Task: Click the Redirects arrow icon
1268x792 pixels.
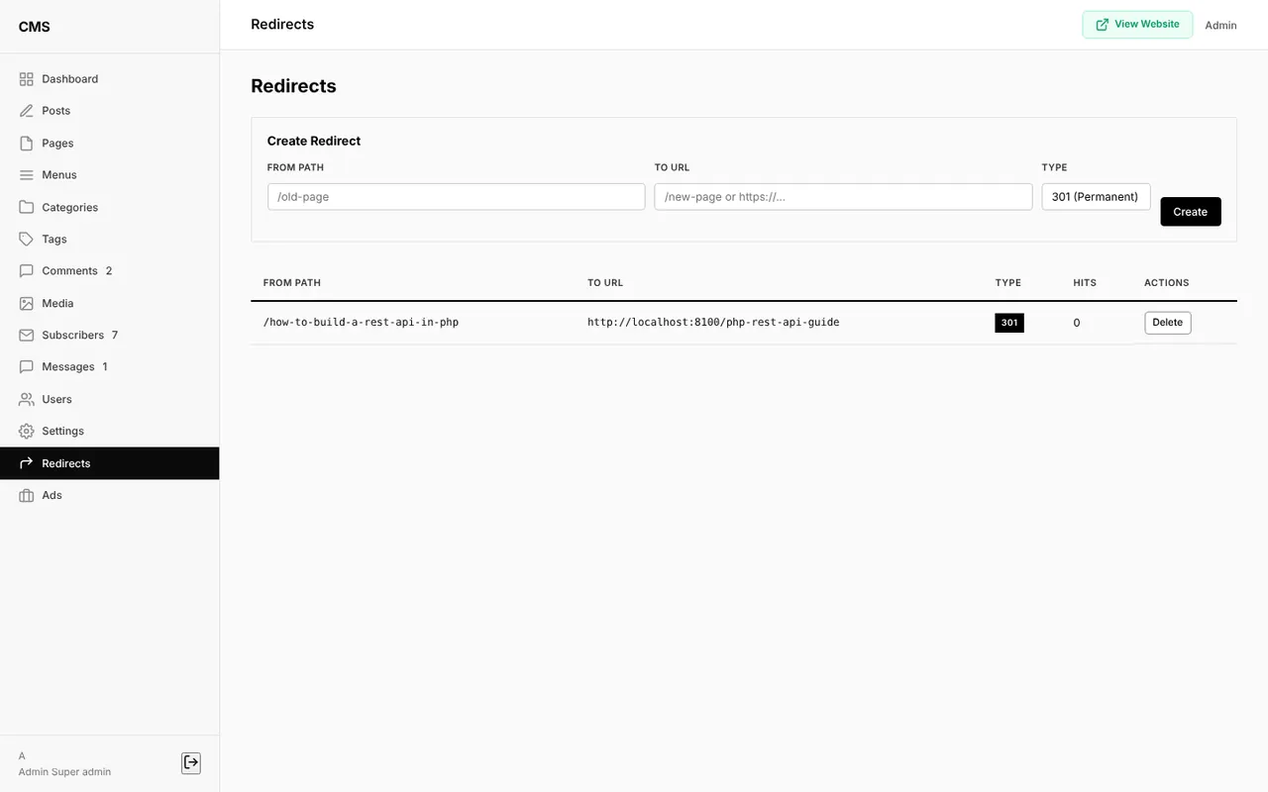Action: 27,463
